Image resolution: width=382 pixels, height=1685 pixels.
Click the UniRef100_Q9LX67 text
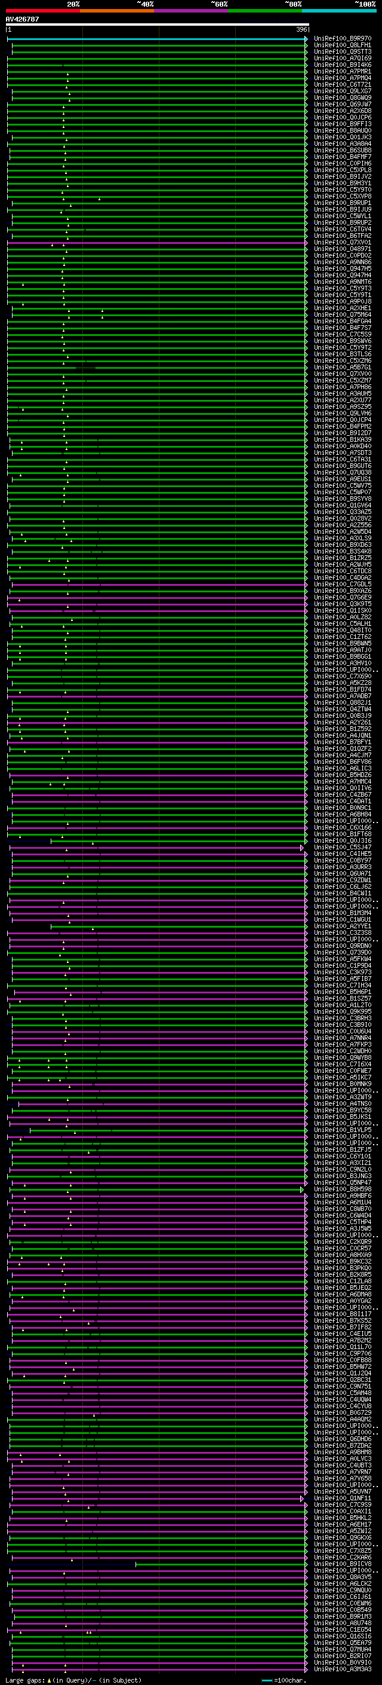(342, 91)
